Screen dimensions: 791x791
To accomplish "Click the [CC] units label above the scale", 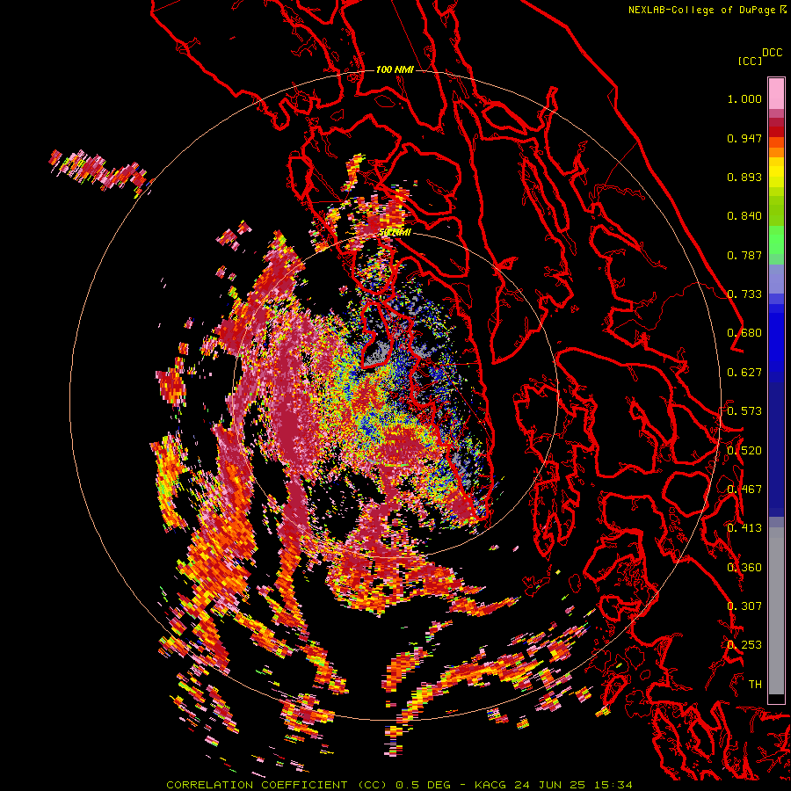I will [x=751, y=61].
